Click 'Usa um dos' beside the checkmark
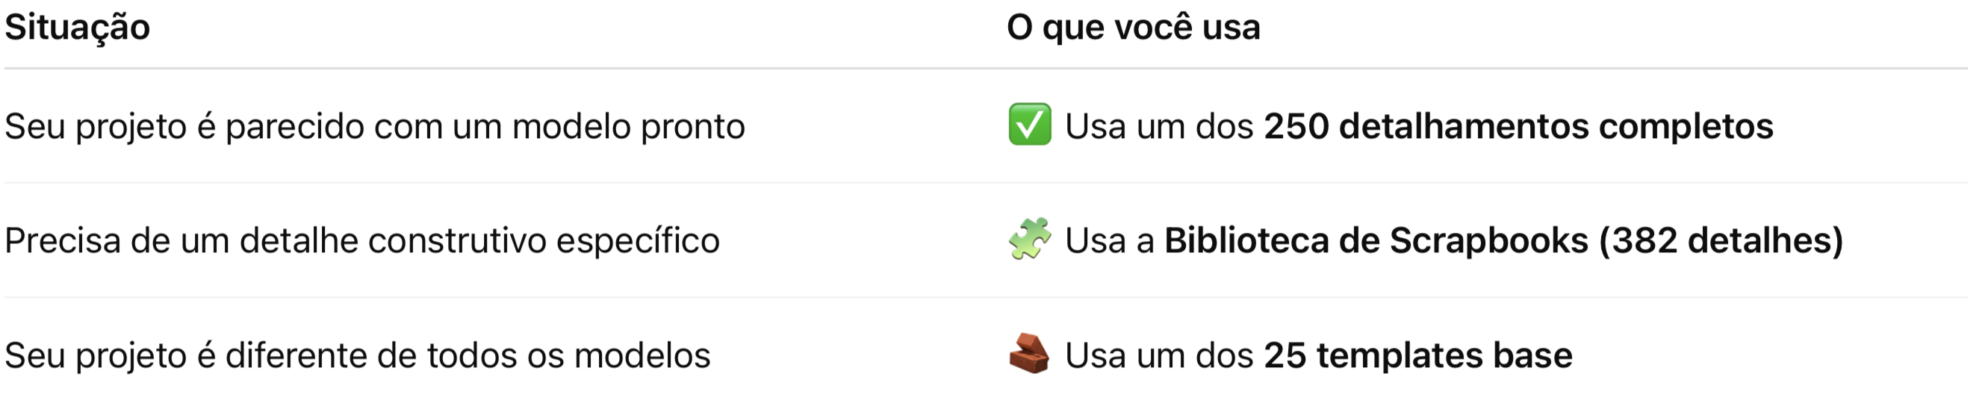This screenshot has width=1982, height=409. pyautogui.click(x=1159, y=126)
